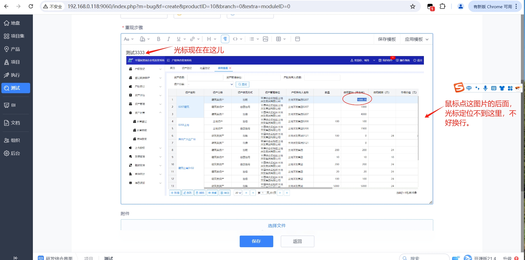
Task: Open the heading H dropdown
Action: [211, 39]
